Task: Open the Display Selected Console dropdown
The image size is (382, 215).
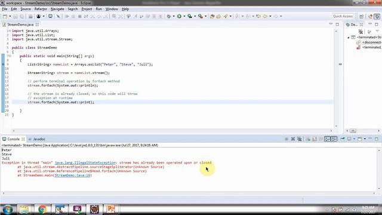Action: point(354,139)
